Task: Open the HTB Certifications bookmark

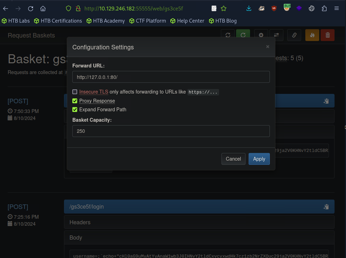Action: point(58,21)
